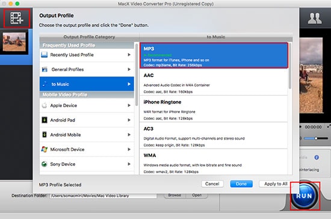Expand Apple Device arrow
This screenshot has width=331, height=219.
[129, 105]
